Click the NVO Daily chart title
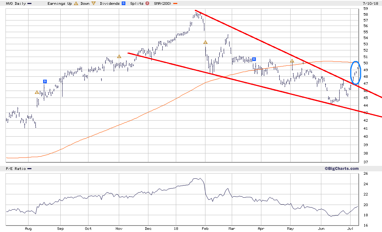382x232 pixels. click(x=16, y=3)
